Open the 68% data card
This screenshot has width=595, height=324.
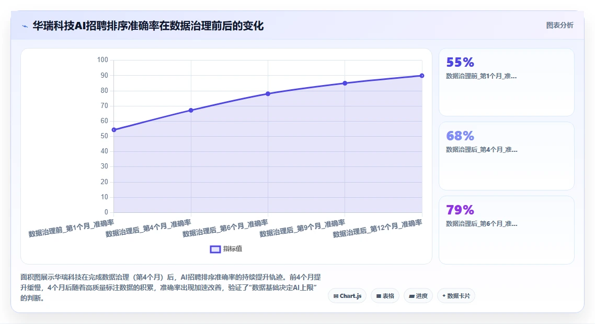(x=507, y=156)
